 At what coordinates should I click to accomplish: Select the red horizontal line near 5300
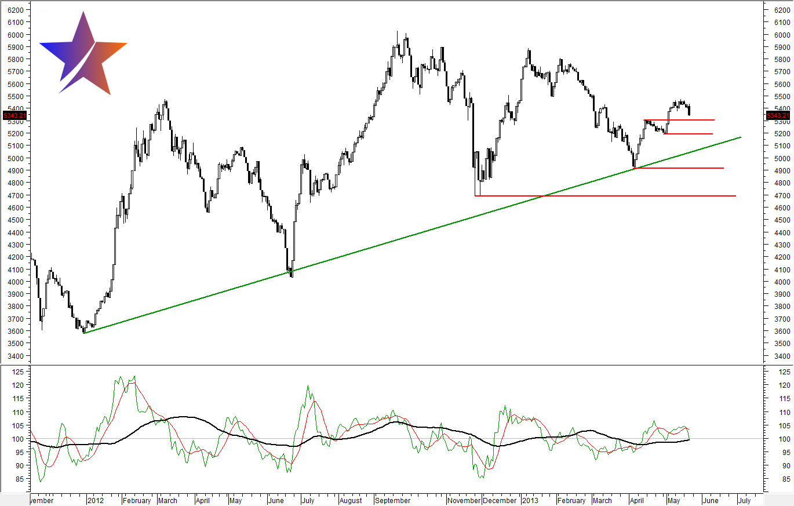point(679,120)
